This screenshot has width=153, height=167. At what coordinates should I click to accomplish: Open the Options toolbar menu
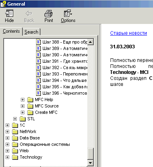(68, 16)
